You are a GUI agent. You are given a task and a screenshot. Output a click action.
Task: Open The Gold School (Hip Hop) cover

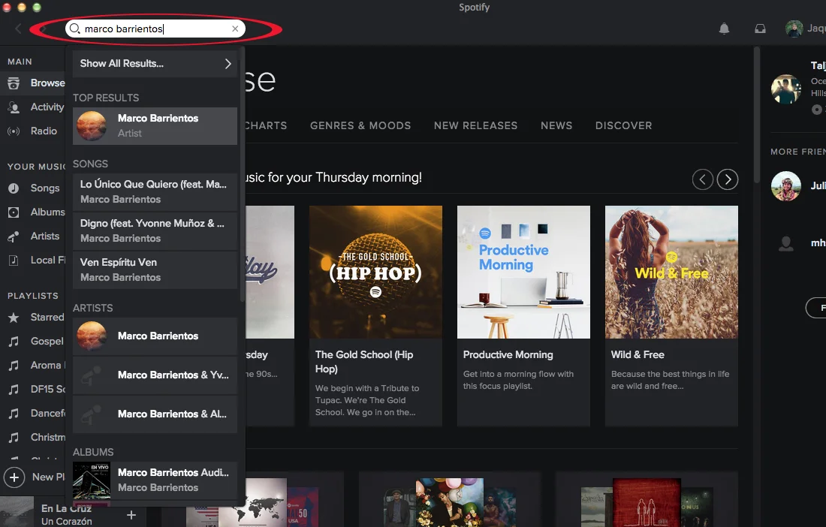375,272
